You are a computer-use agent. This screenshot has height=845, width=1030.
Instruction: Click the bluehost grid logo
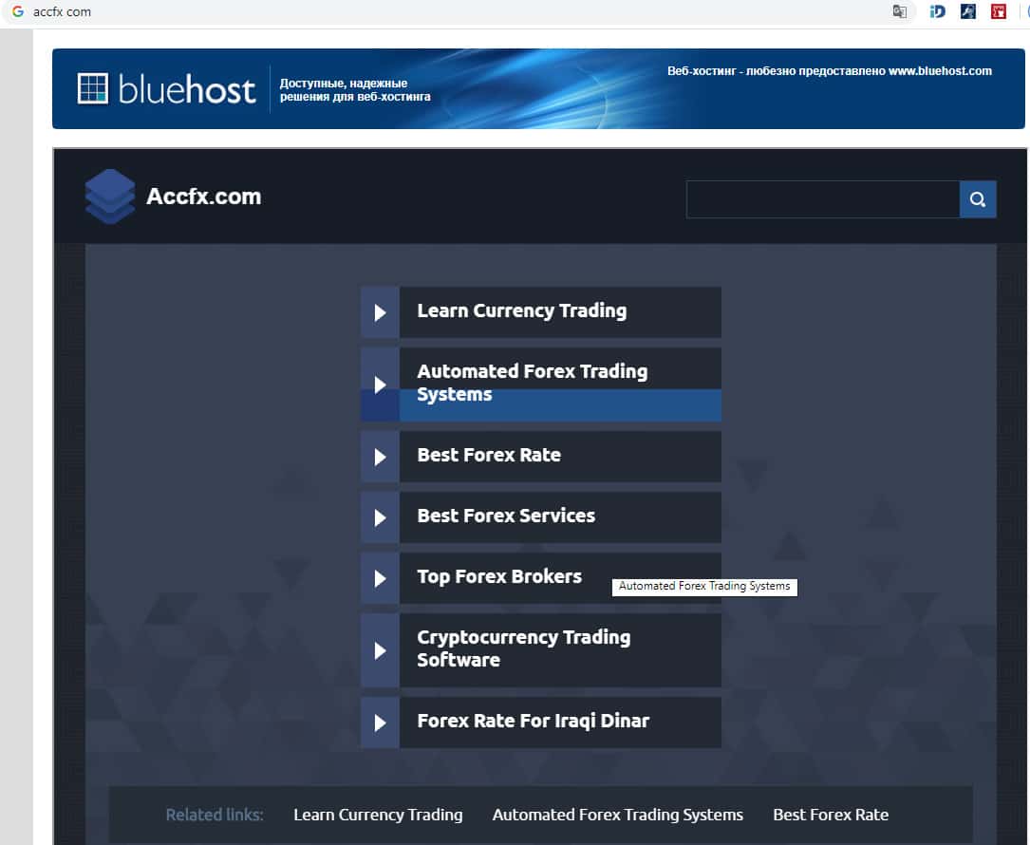pyautogui.click(x=93, y=88)
